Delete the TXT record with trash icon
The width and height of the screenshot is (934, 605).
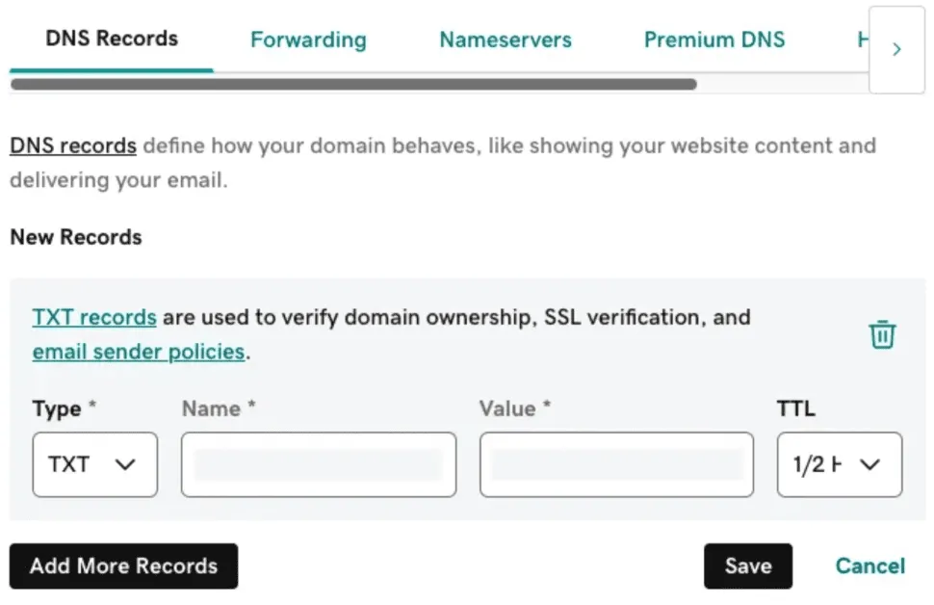tap(882, 334)
